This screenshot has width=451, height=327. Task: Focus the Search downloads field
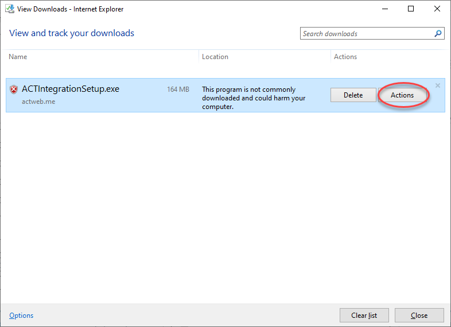(x=372, y=34)
